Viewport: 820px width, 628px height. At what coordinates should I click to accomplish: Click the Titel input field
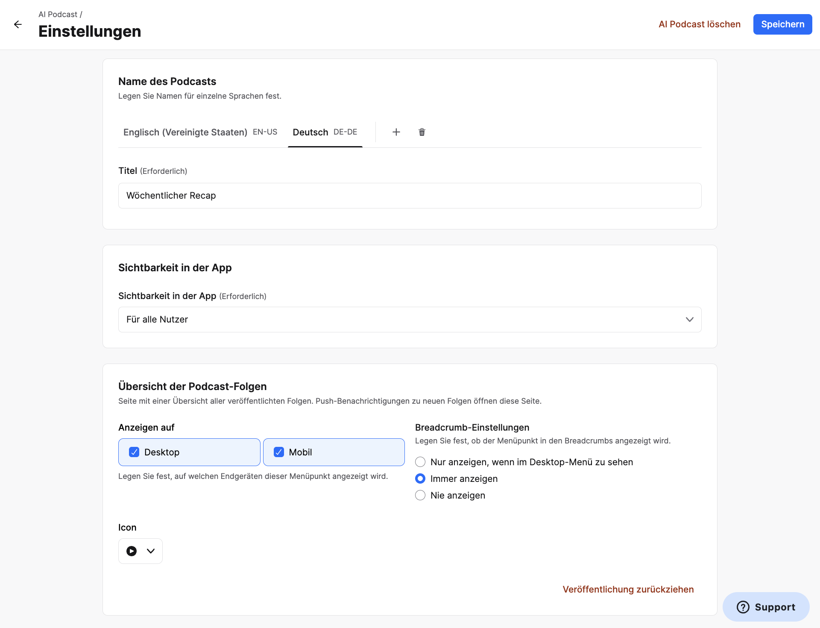pyautogui.click(x=410, y=196)
